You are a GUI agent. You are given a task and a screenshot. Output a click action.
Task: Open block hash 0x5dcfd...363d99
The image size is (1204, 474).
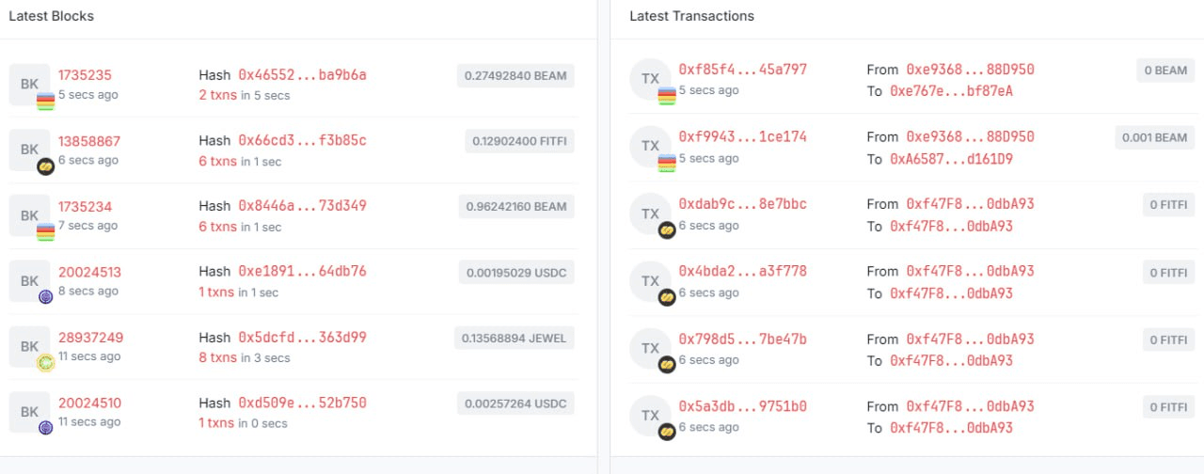[302, 338]
